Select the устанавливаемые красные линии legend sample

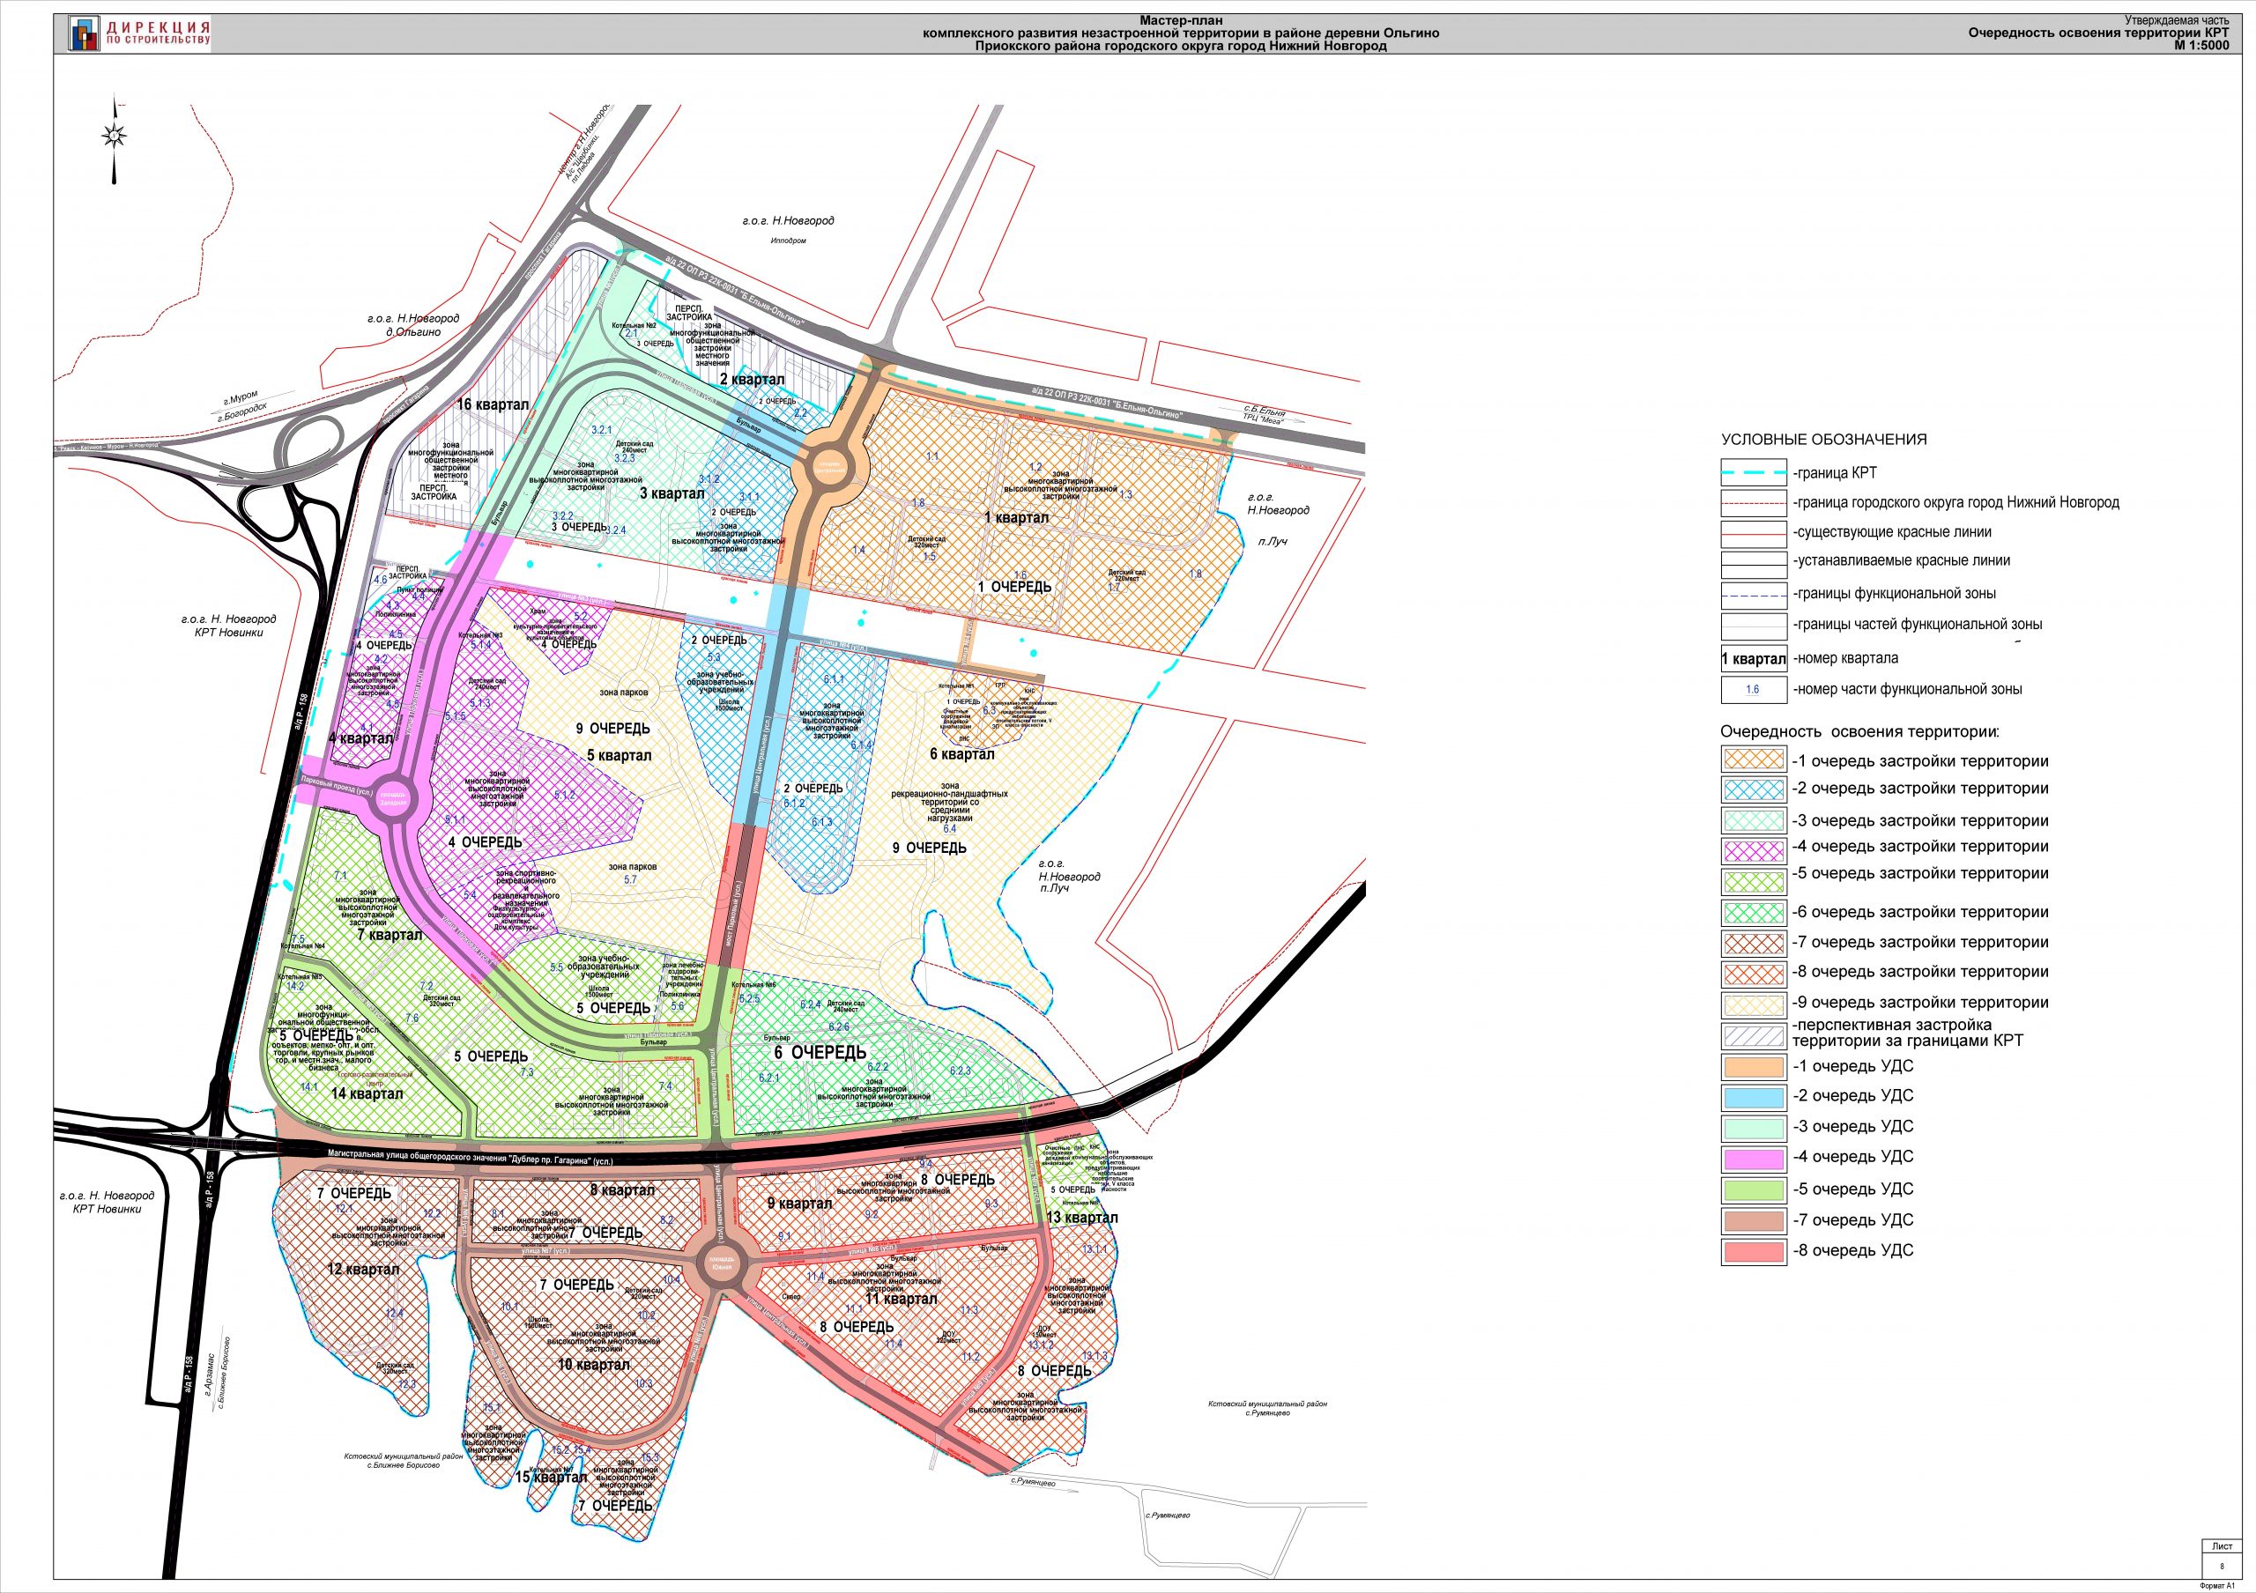coord(1753,565)
